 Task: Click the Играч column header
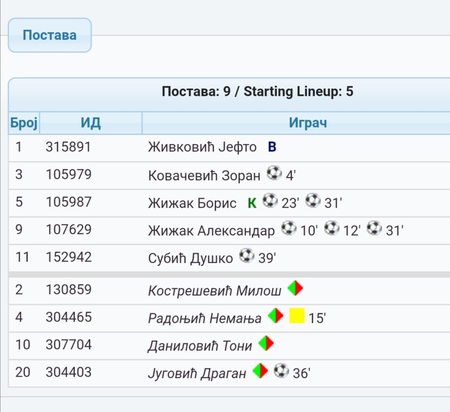point(308,123)
